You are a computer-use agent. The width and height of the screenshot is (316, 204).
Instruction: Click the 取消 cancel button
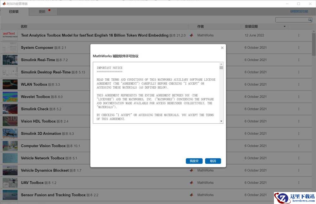point(213,161)
